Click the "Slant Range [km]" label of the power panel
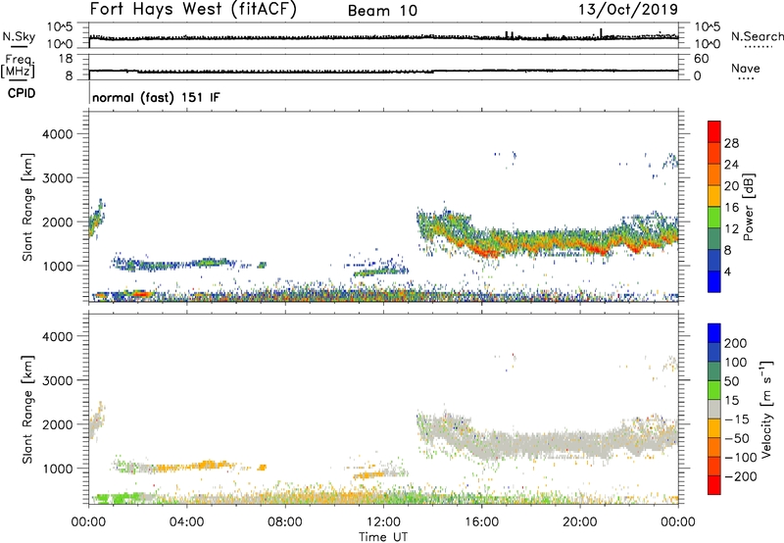The width and height of the screenshot is (784, 543). [27, 207]
